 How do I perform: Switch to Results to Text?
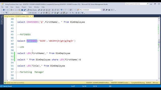pyautogui.click(x=61, y=13)
